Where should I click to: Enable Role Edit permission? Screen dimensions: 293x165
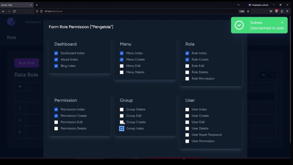pos(187,66)
